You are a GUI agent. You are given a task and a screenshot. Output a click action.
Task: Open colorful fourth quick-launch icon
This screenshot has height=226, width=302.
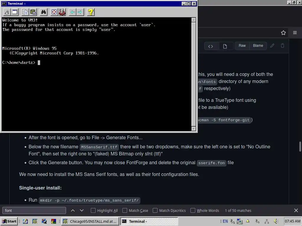[x=54, y=221]
